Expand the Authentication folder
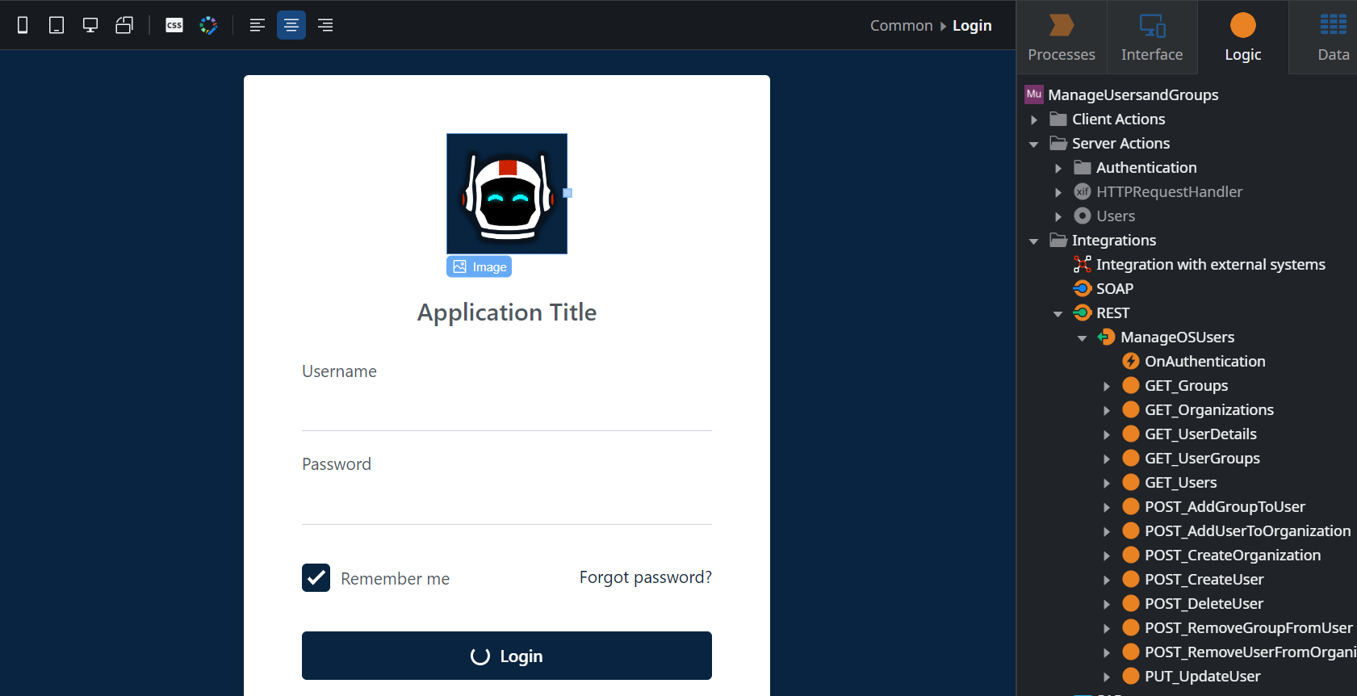1357x696 pixels. 1058,168
